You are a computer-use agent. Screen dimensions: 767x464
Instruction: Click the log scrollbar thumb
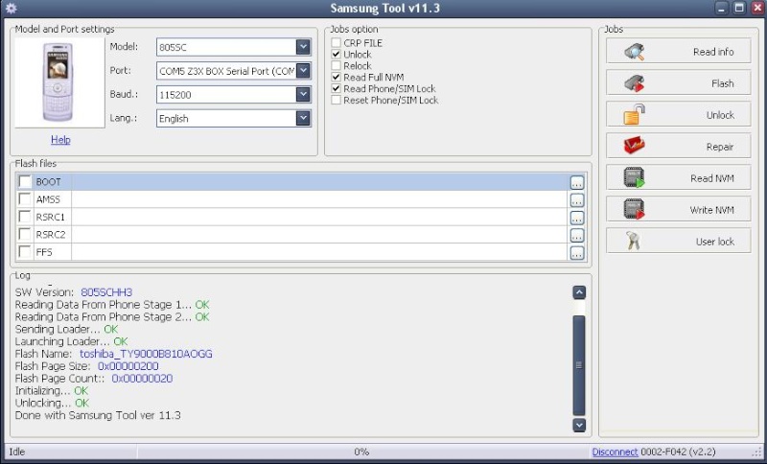[579, 365]
